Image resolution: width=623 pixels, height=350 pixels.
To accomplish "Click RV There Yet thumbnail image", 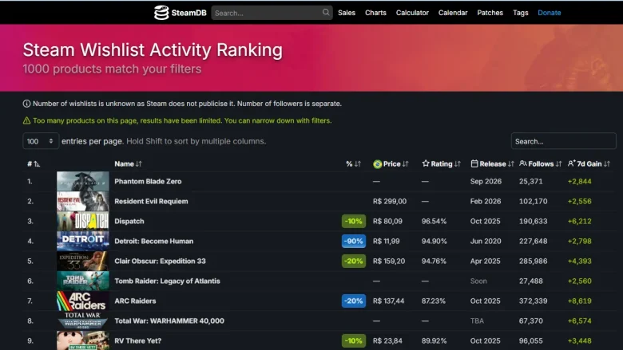I will pyautogui.click(x=82, y=340).
